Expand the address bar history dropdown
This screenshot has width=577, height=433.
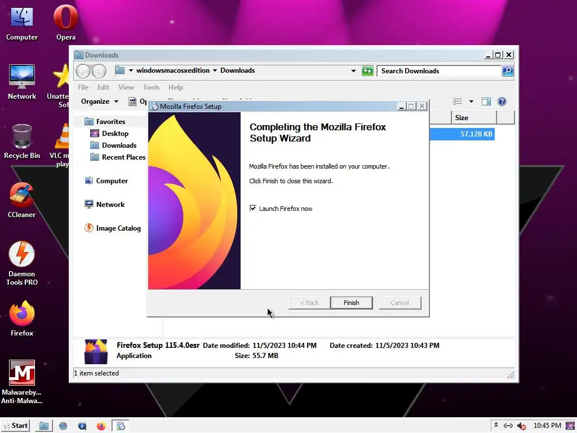(x=353, y=70)
